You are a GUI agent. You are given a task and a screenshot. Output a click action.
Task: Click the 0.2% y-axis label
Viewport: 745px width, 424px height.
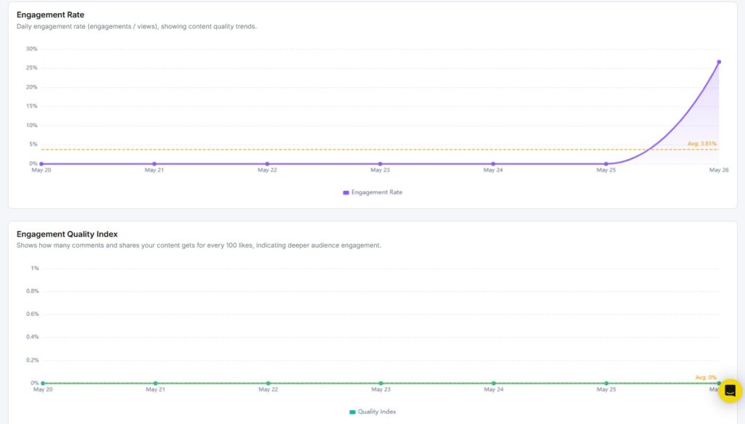pos(32,360)
